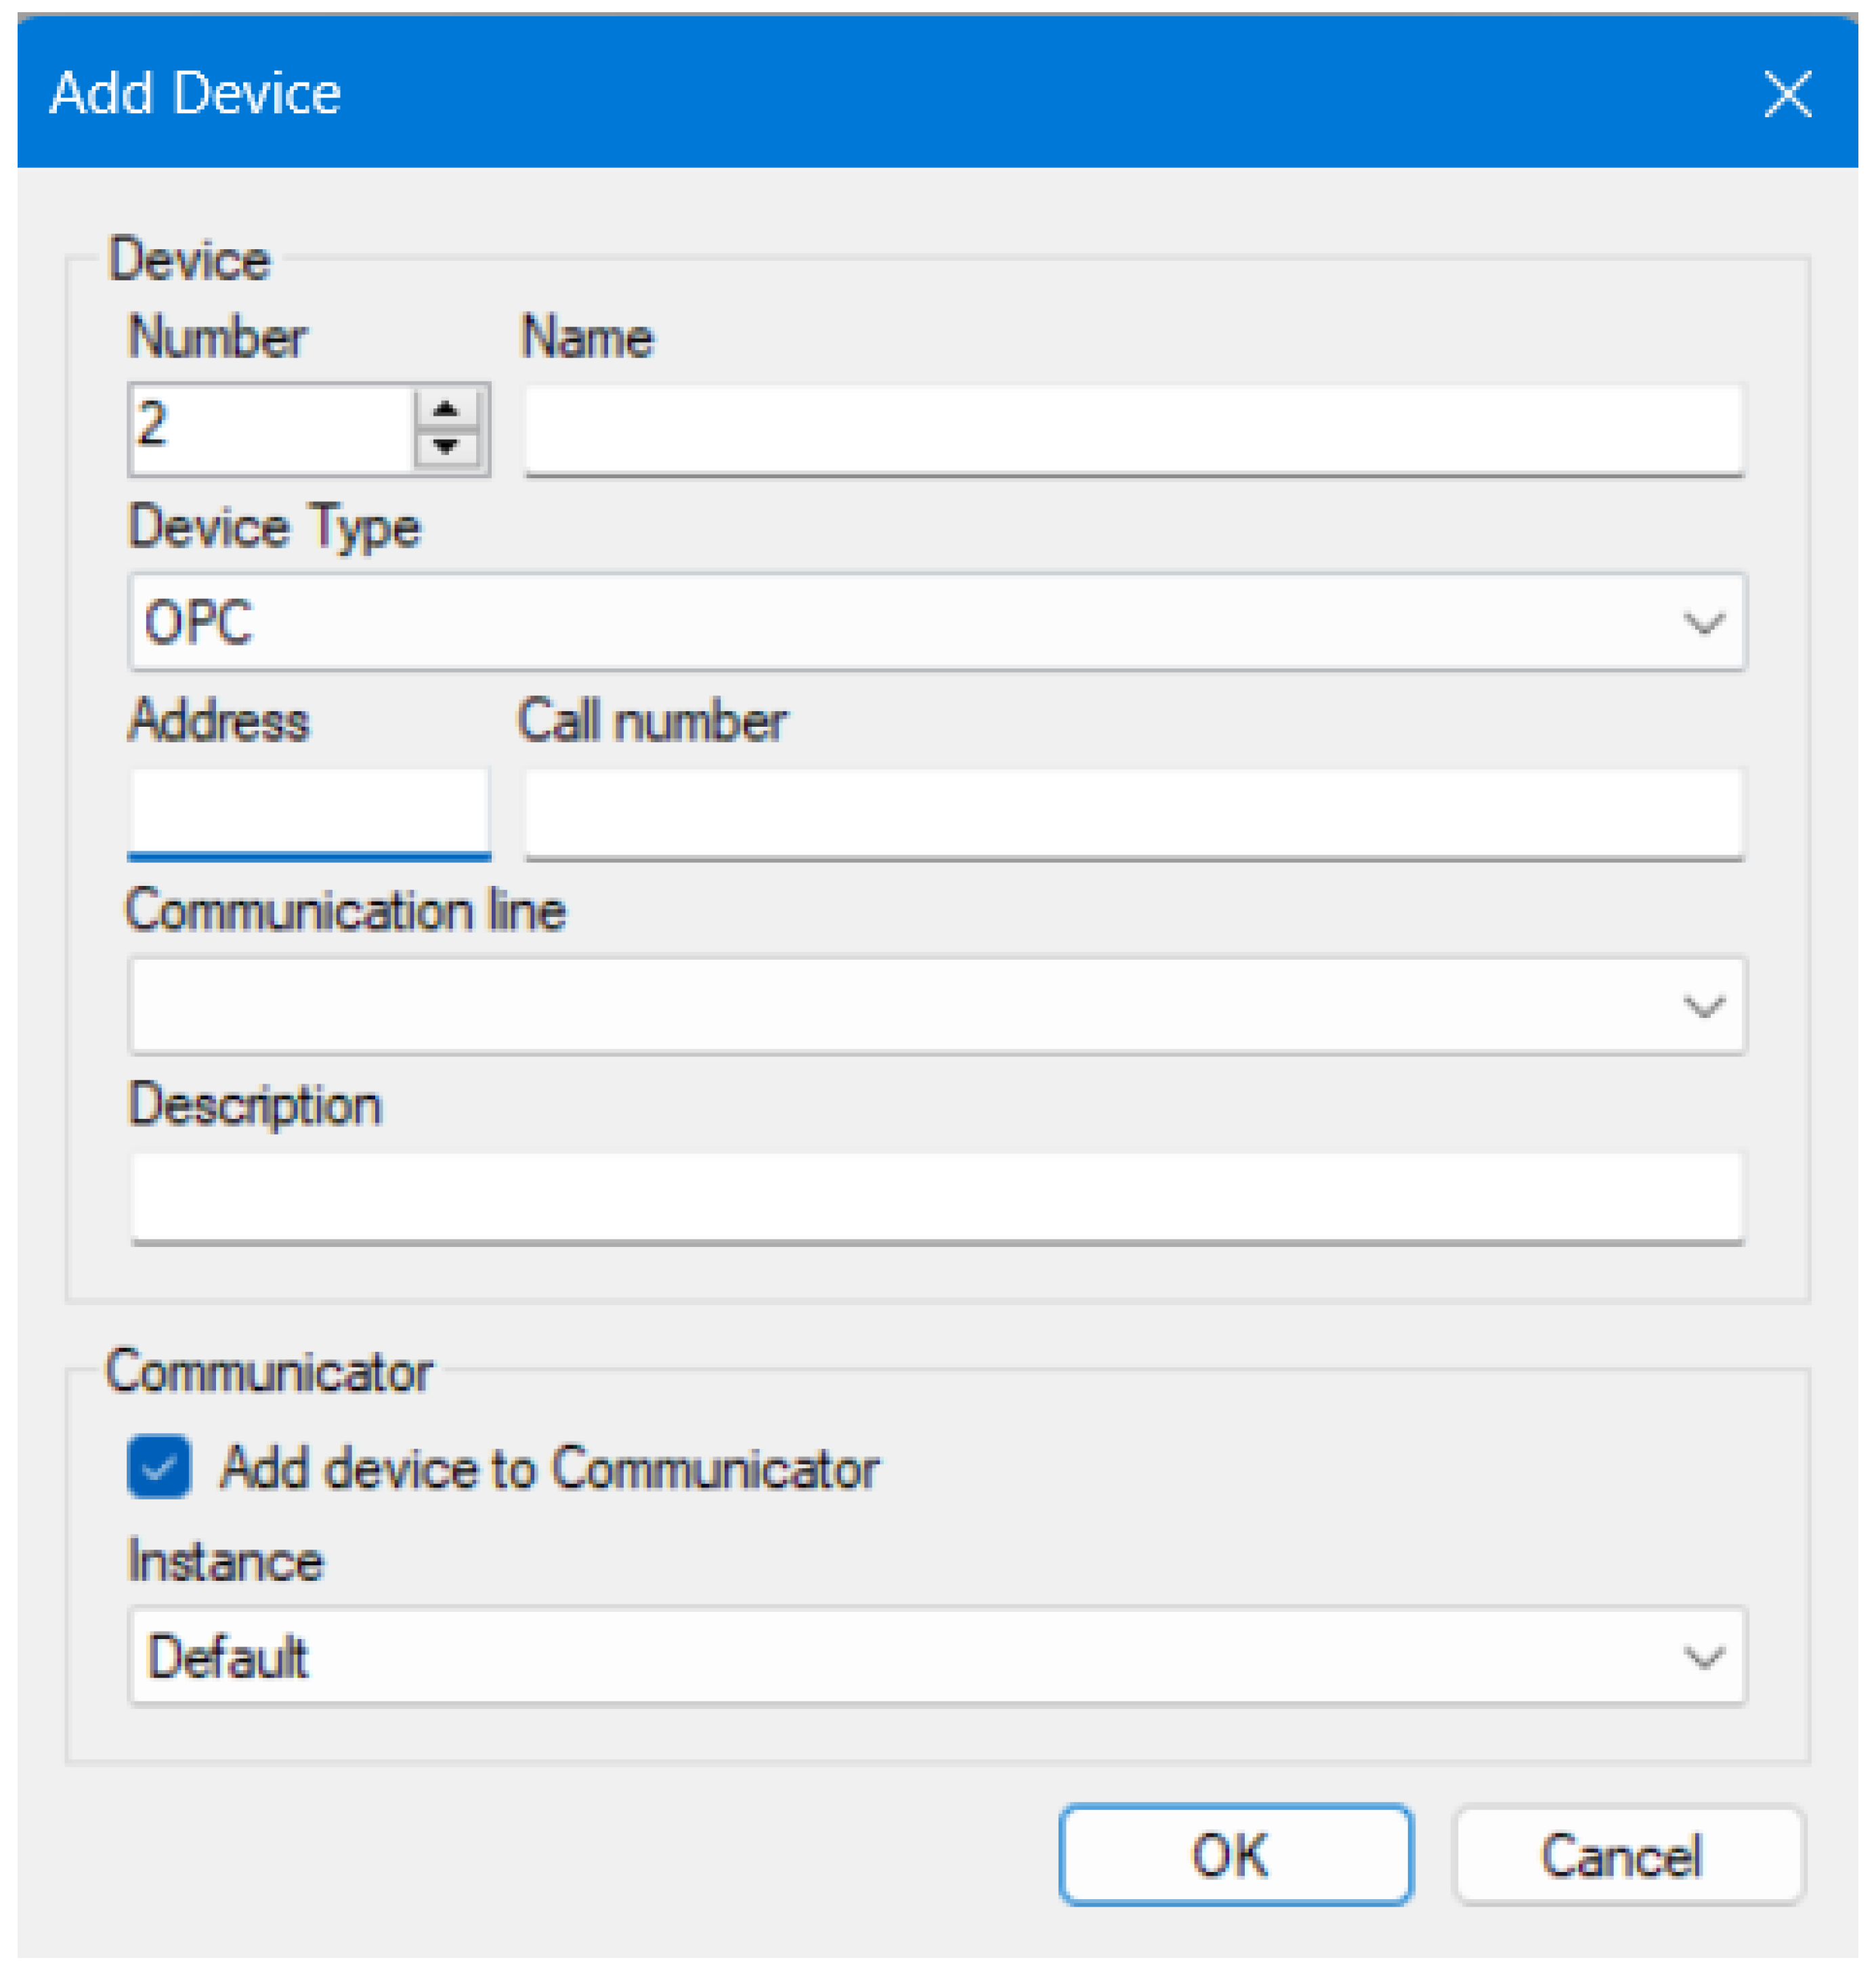Image resolution: width=1876 pixels, height=1977 pixels.
Task: Close the Add Device dialog
Action: coord(1787,95)
